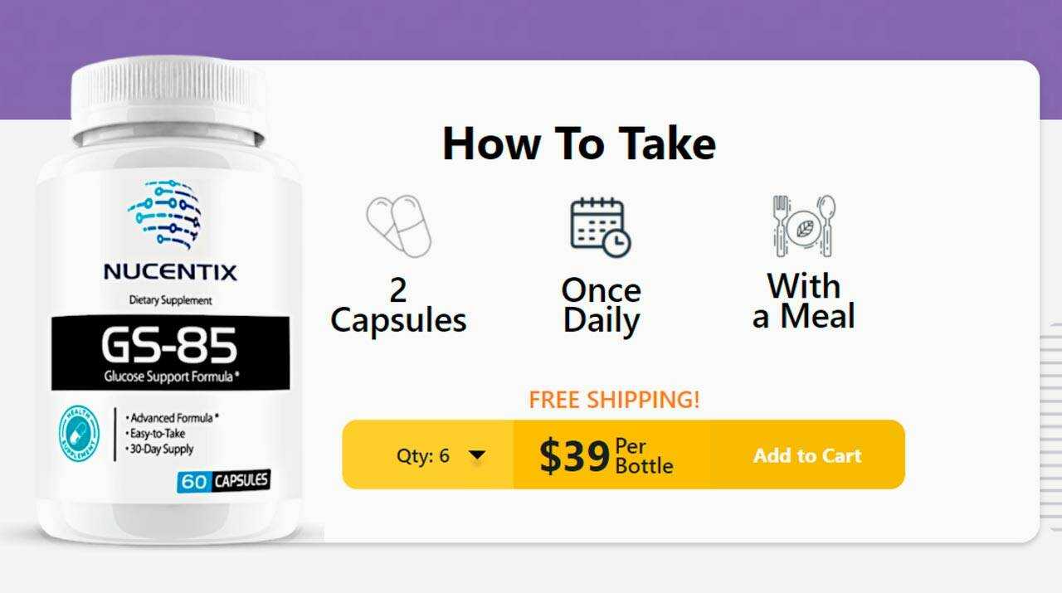1062x593 pixels.
Task: Click the FREE SHIPPING! text
Action: [x=614, y=399]
